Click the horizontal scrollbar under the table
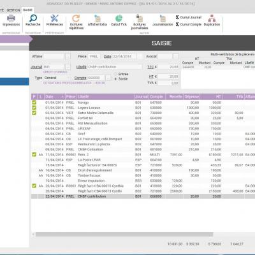Screen dimensions: 255x255 point(124,235)
